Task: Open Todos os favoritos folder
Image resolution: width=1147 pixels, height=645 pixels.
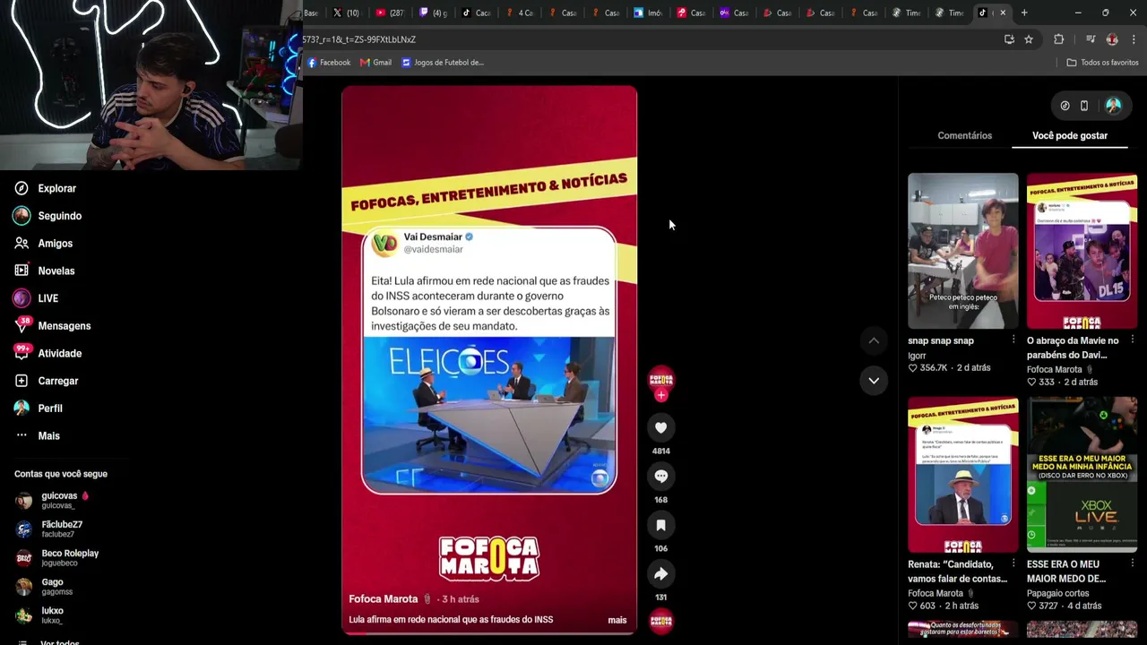Action: (1102, 63)
